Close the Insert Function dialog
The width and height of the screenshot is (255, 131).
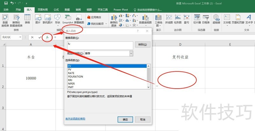147,31
